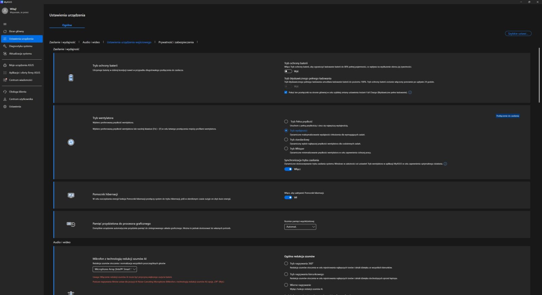The width and height of the screenshot is (542, 295).
Task: Expand Rozmiar pamięci współdzielonej dropdown
Action: tap(300, 227)
